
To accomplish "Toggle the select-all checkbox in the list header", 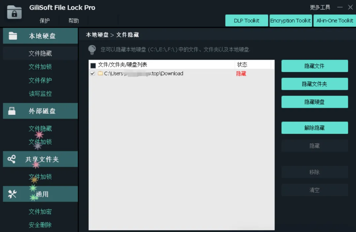I will point(93,65).
